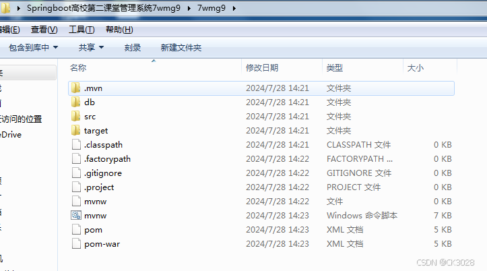
Task: Open the 工具(T) menu
Action: [x=82, y=30]
